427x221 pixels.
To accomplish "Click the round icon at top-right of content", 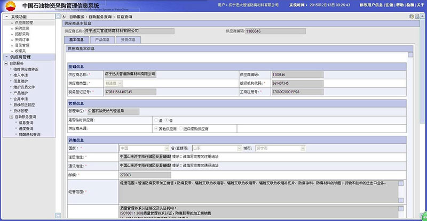I will tap(412, 17).
